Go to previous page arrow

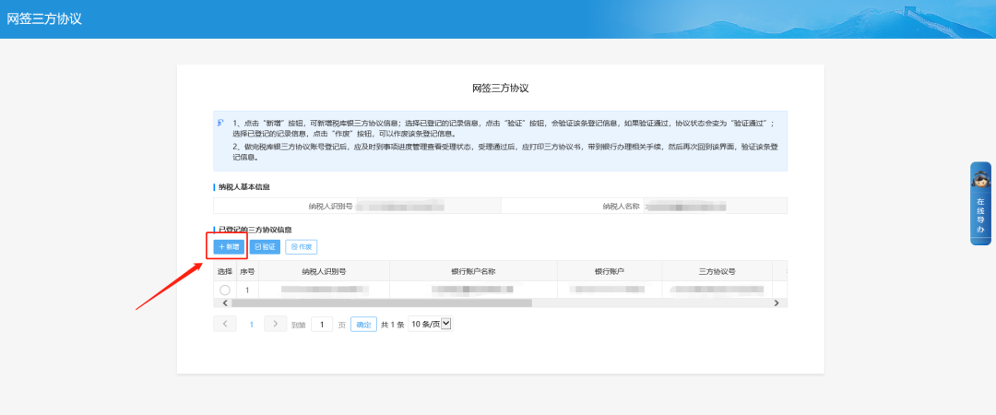tap(225, 324)
